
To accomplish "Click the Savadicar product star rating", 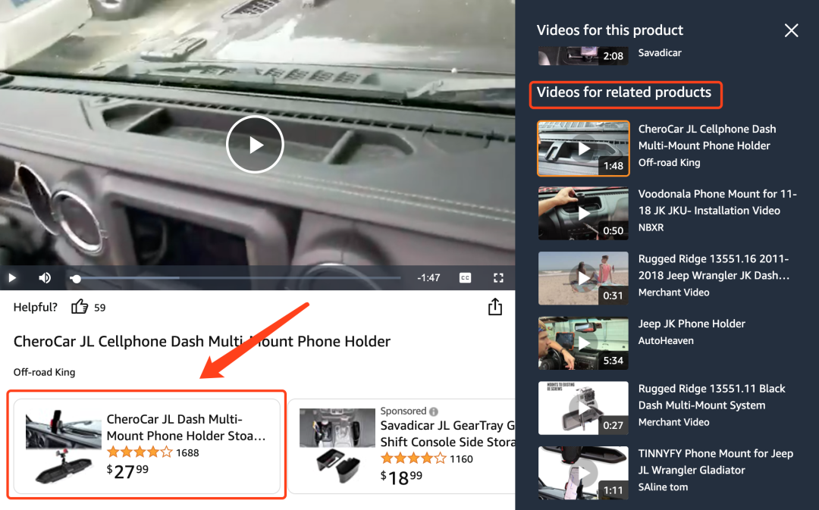I will click(x=413, y=458).
